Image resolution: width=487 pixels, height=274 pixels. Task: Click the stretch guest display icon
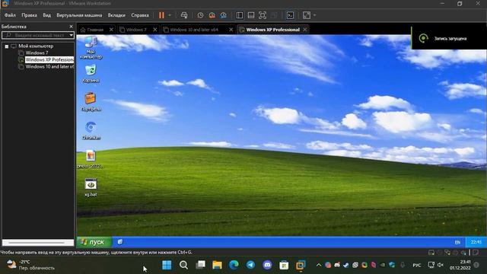coord(307,15)
